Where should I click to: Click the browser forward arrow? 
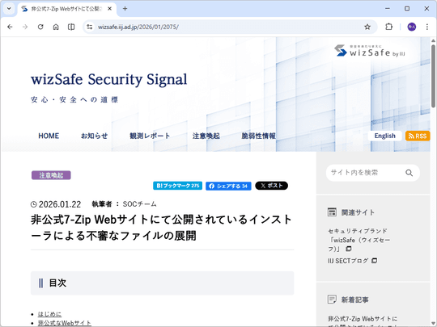(25, 27)
